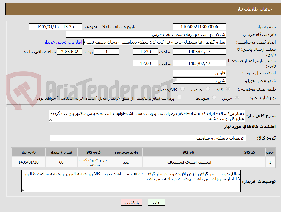
Task: Click the general need description text area
Action: [x=147, y=116]
